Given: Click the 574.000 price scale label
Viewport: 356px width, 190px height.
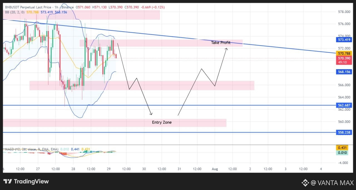Looking at the screenshot, I should coord(344,36).
